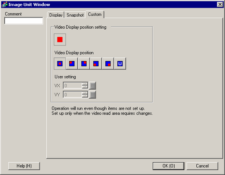Open the VY keypad input icon
Image resolution: width=225 pixels, height=175 pixels.
[x=93, y=95]
